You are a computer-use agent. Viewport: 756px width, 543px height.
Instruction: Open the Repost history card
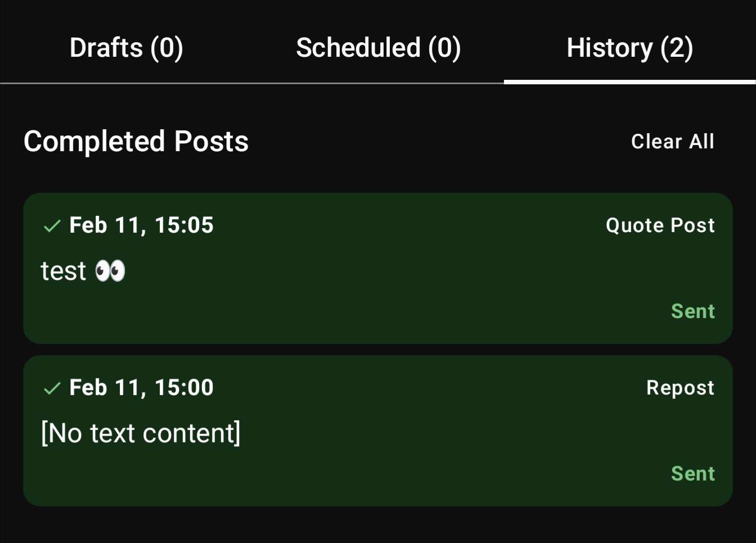point(378,455)
